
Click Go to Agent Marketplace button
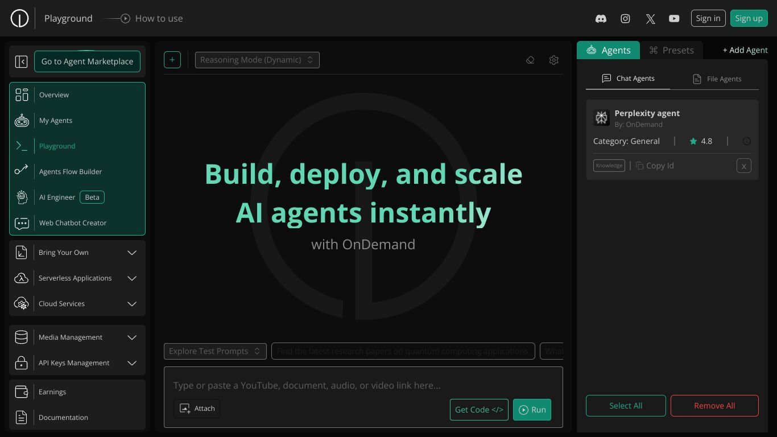tap(87, 61)
